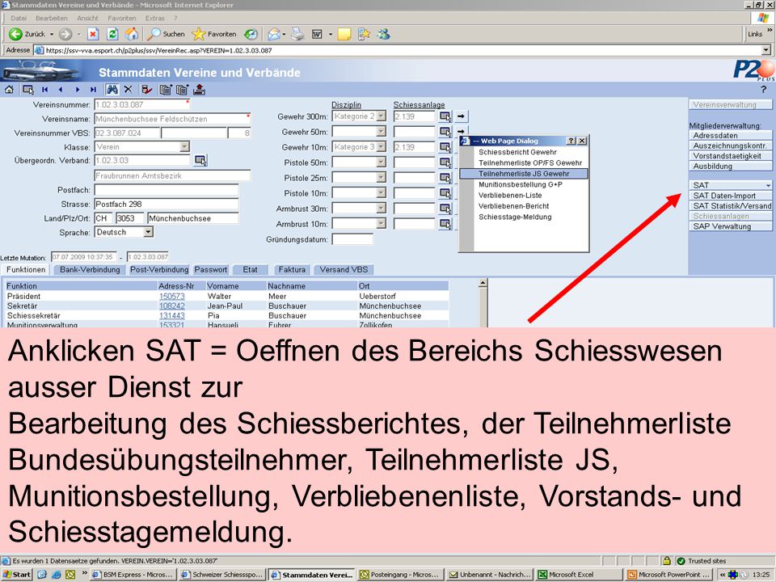
Task: Click the browser Home icon
Action: (131, 34)
